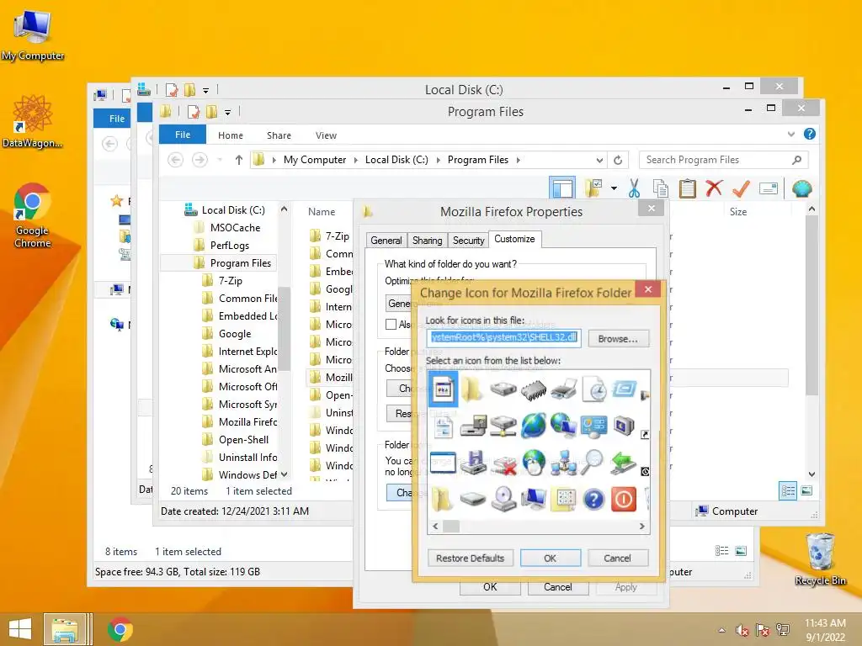Click the email envelope toolbar icon
Image resolution: width=862 pixels, height=646 pixels.
(x=768, y=188)
